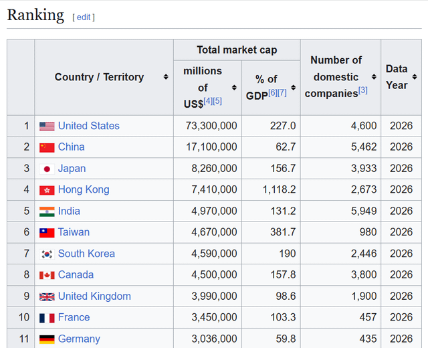The image size is (428, 348).
Task: Select the 980 companies cell for Taiwan
Action: tap(340, 232)
